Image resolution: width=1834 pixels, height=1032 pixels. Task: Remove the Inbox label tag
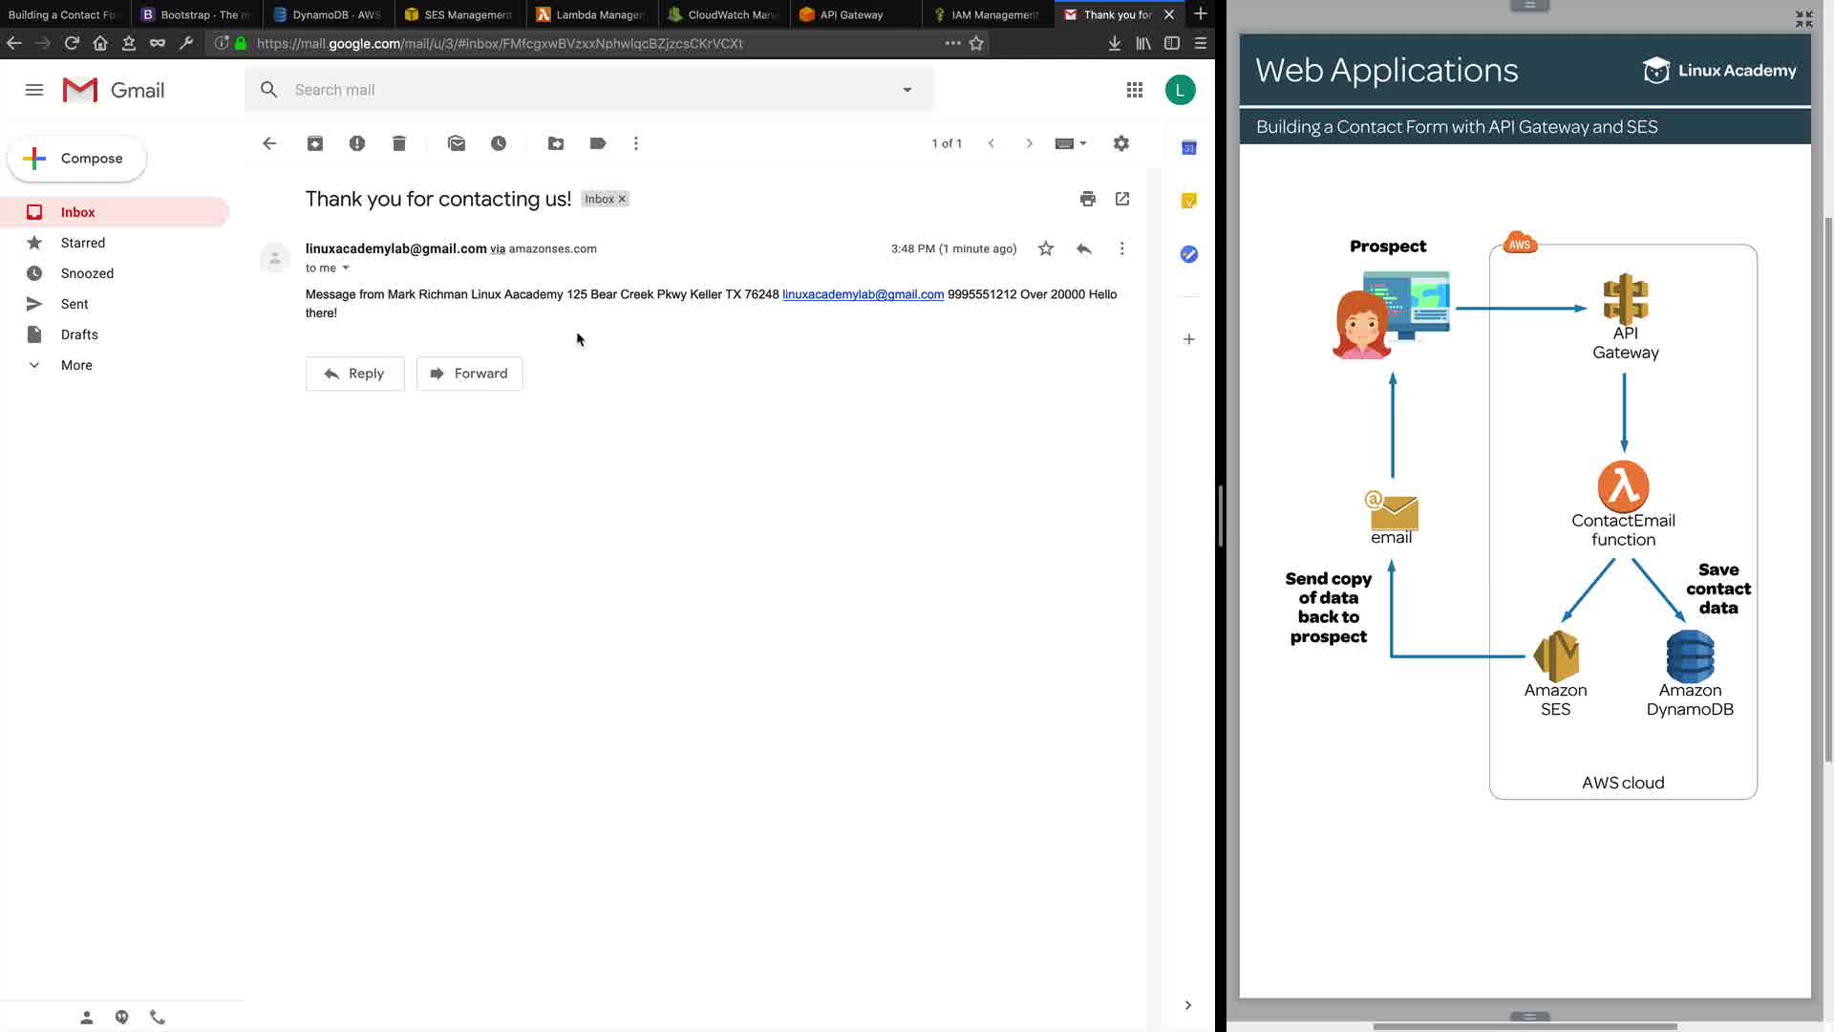pos(622,199)
